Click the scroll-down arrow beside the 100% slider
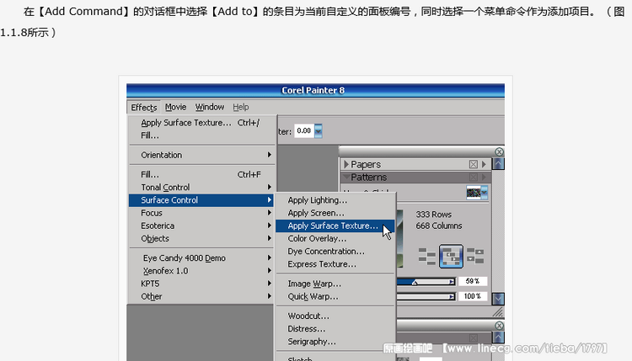The image size is (632, 361). 499,299
